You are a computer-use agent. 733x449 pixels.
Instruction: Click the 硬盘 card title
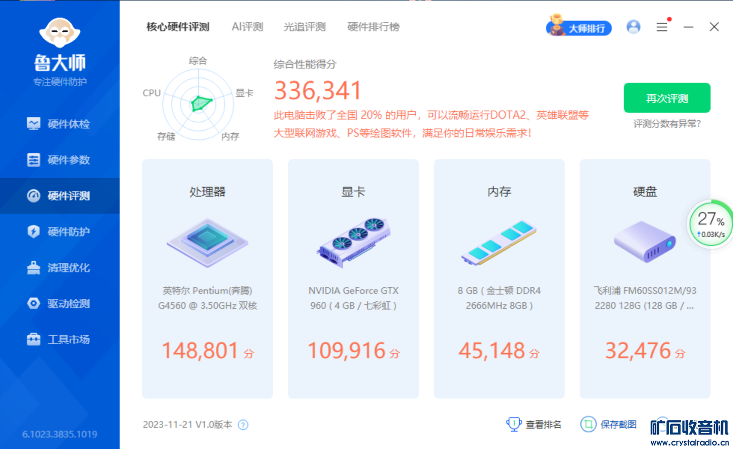645,192
